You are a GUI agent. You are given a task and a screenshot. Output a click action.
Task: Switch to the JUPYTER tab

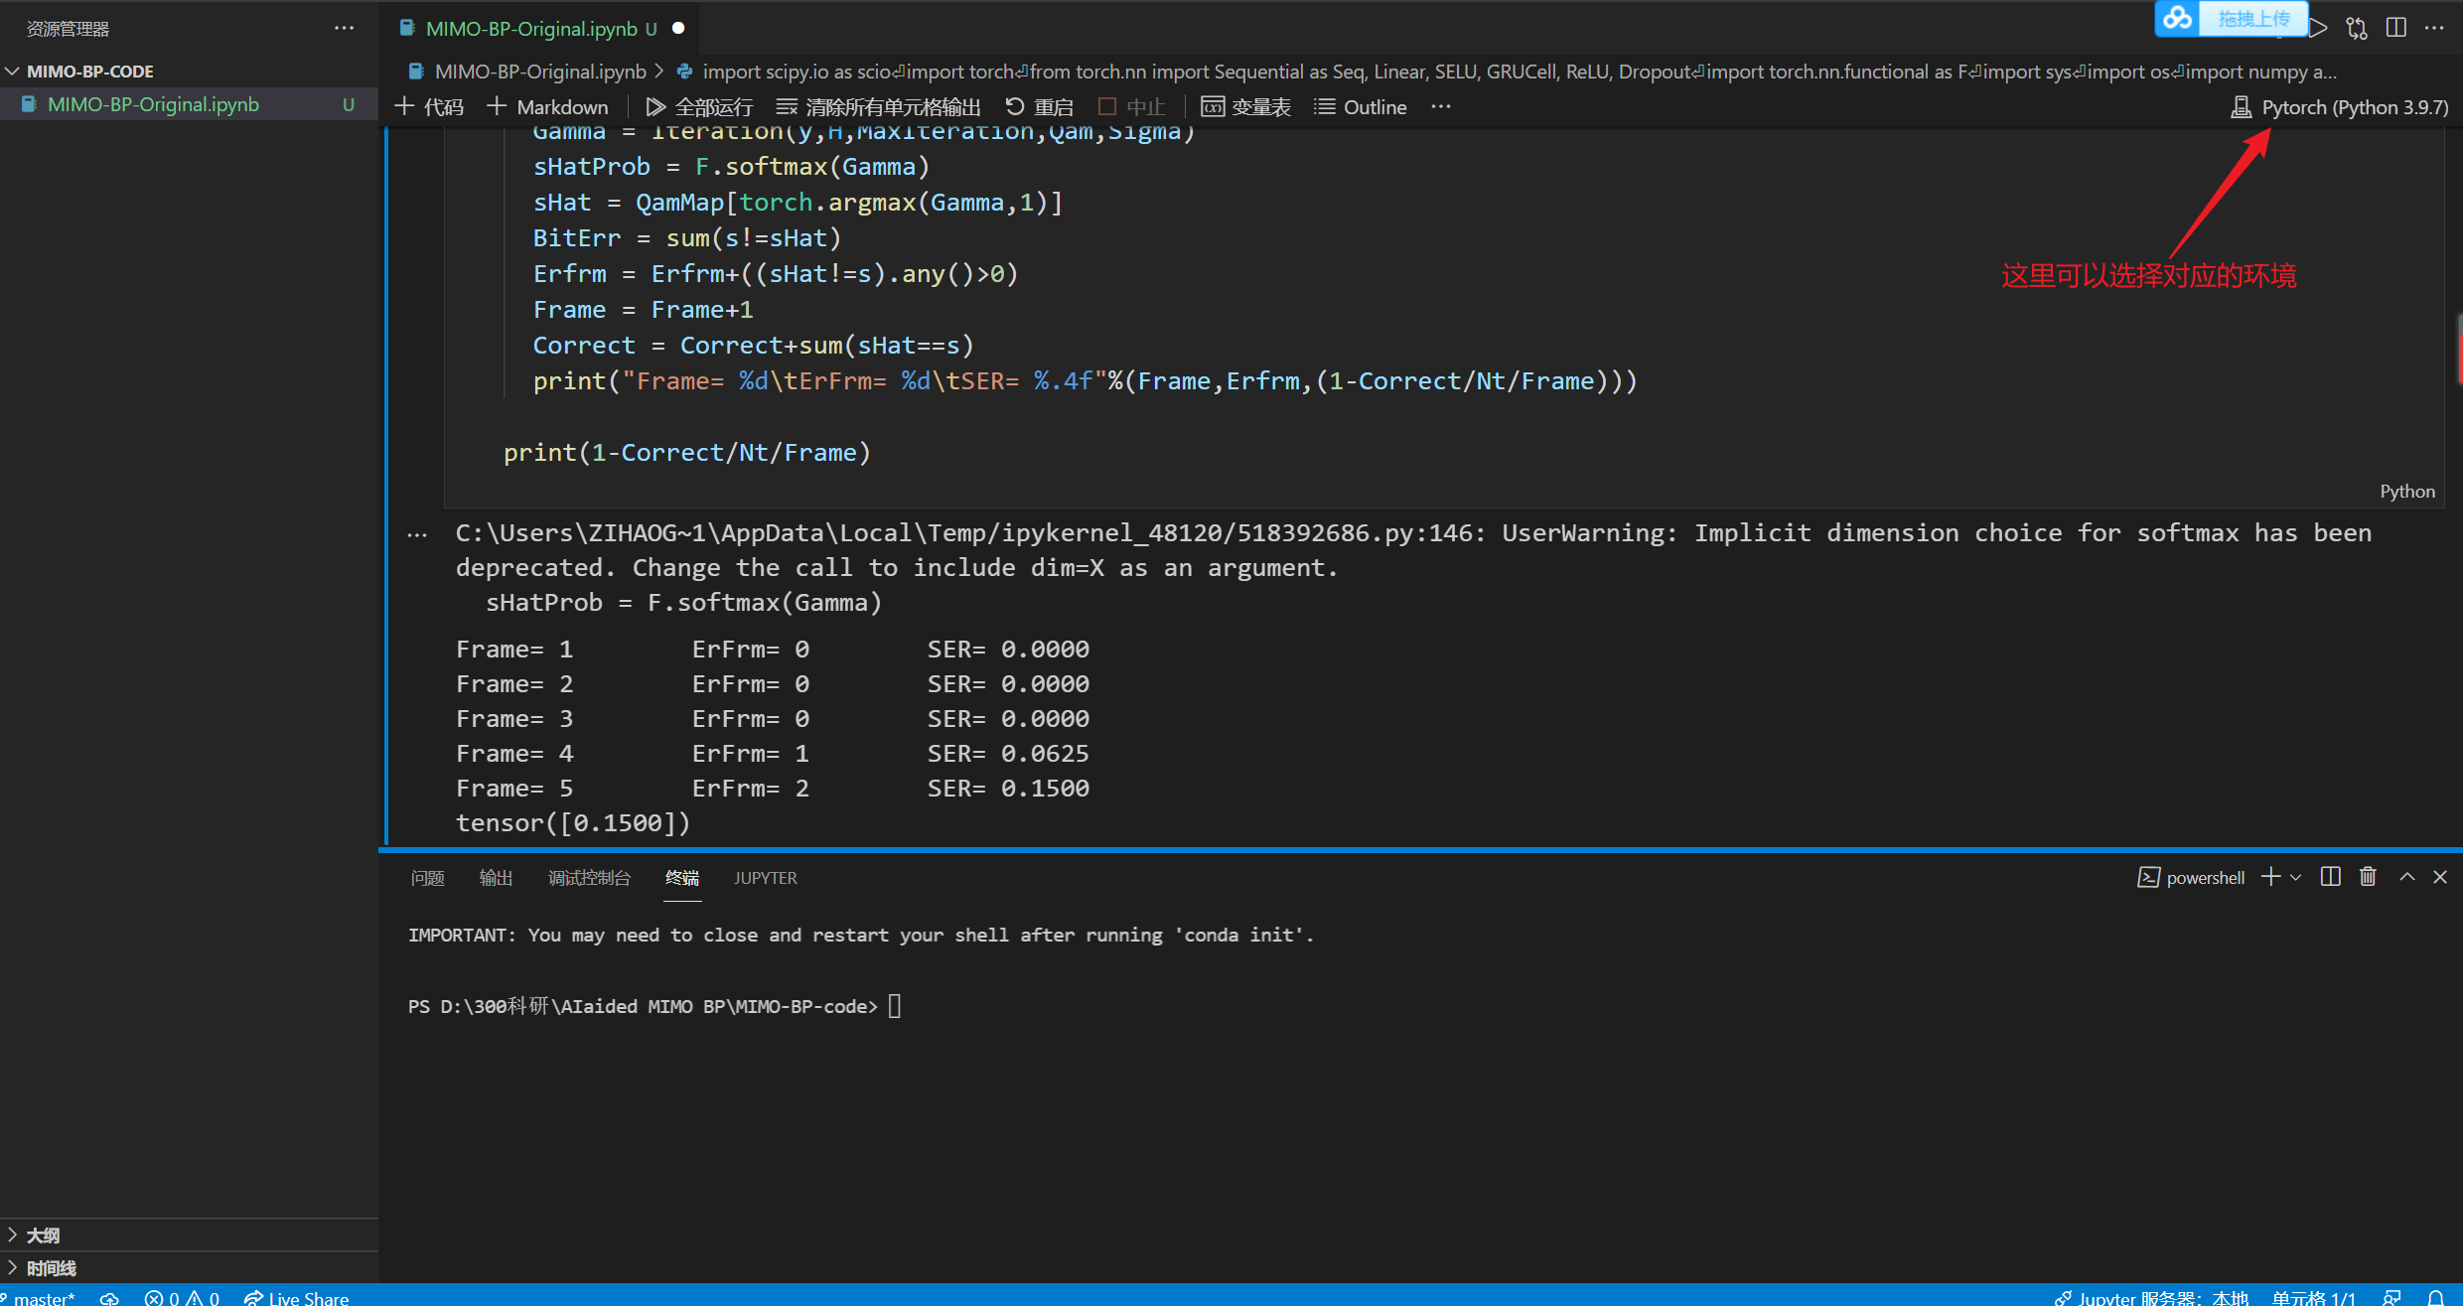[764, 878]
